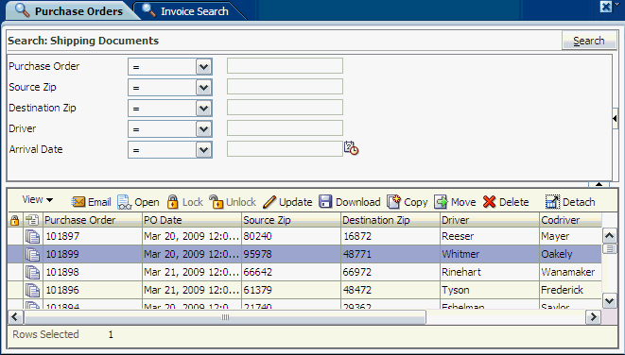Detach the table using the Detach icon
This screenshot has height=355, width=625.
[552, 202]
